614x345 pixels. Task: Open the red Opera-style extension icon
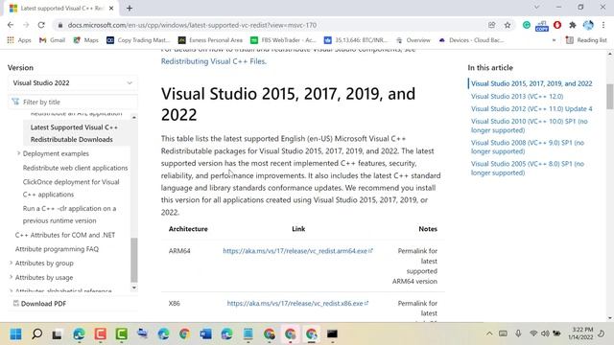point(557,25)
